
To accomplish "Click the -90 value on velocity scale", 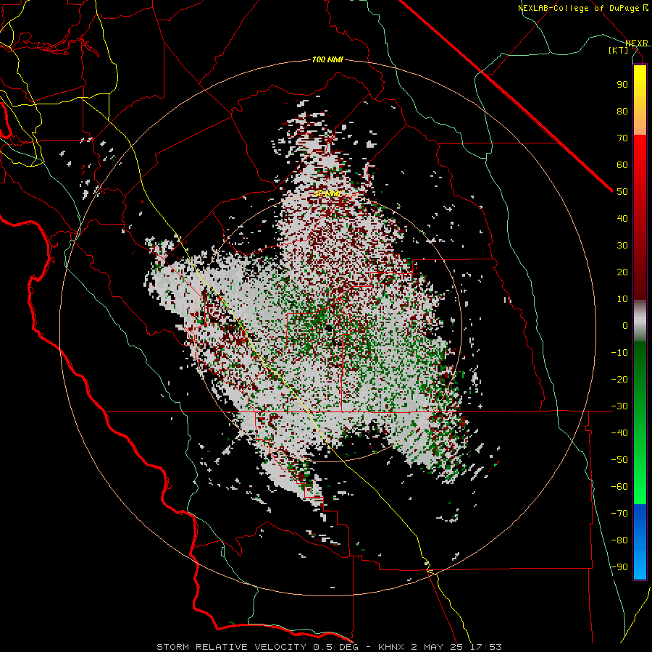I will [x=619, y=567].
